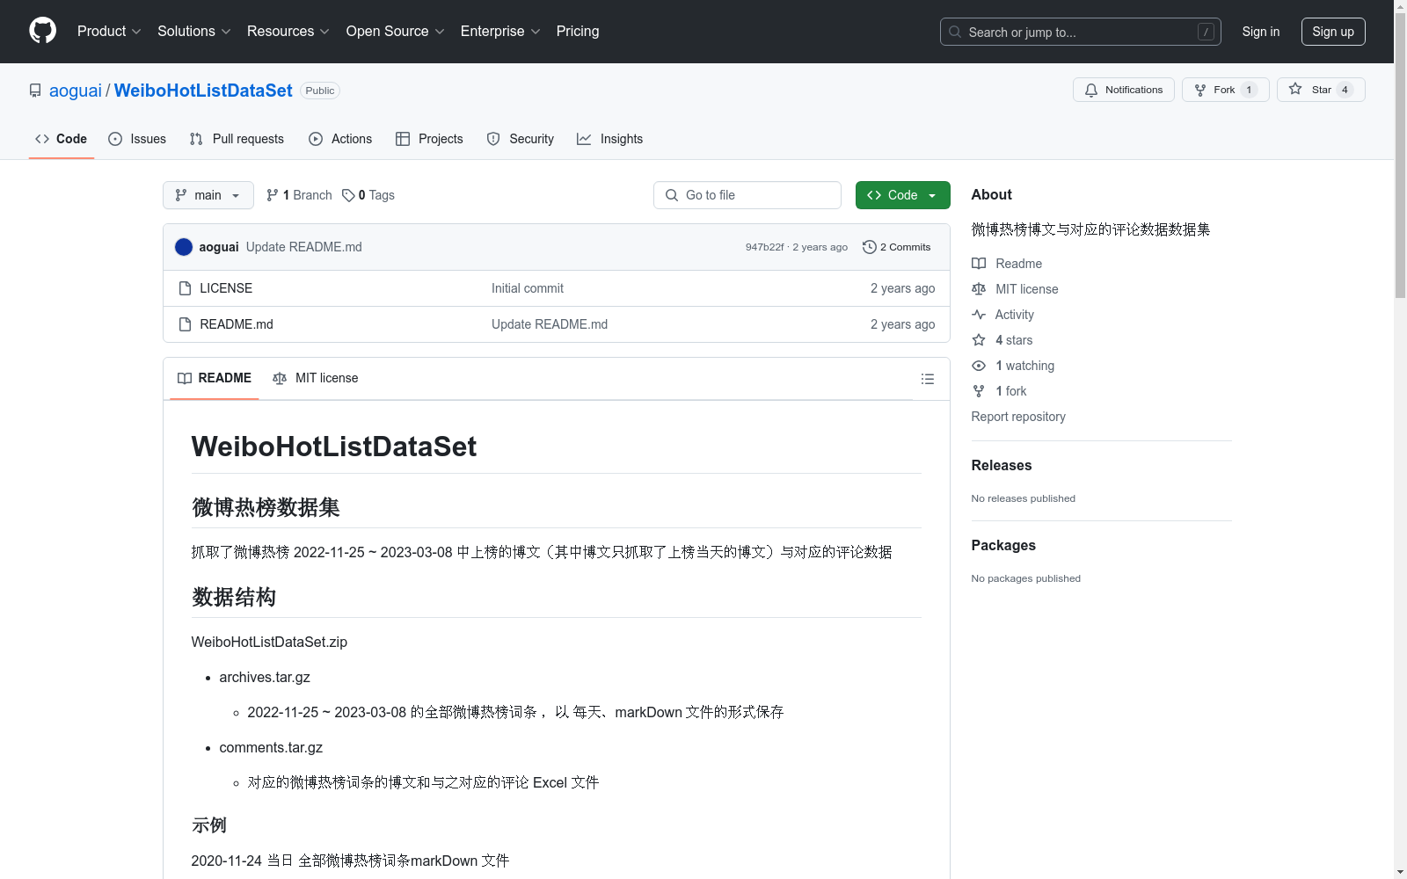Click Report repository

[1018, 417]
